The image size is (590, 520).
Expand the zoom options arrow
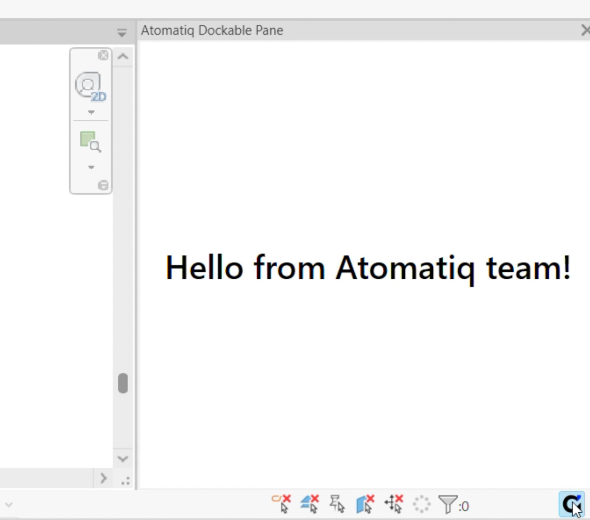(x=91, y=167)
